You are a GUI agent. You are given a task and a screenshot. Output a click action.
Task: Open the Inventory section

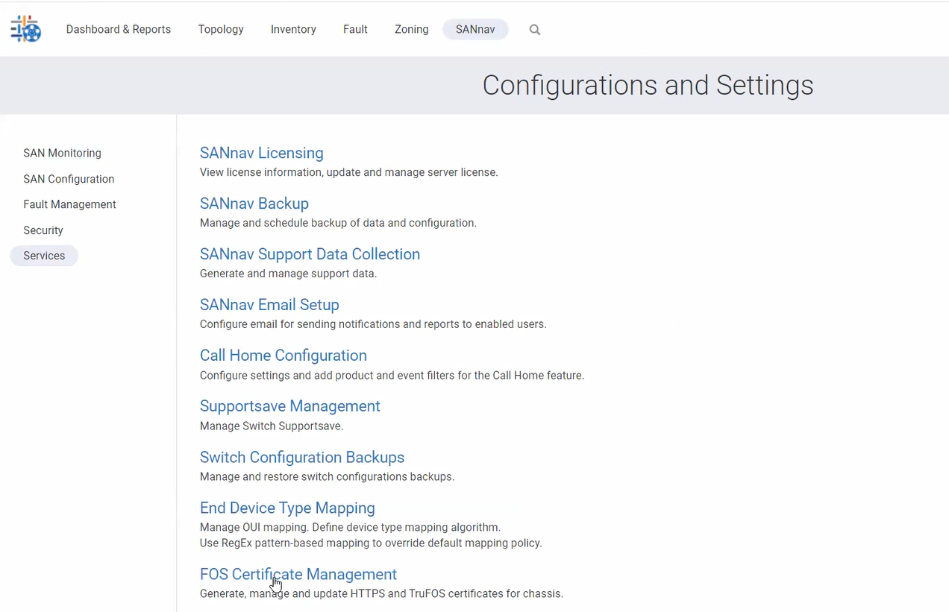tap(293, 29)
